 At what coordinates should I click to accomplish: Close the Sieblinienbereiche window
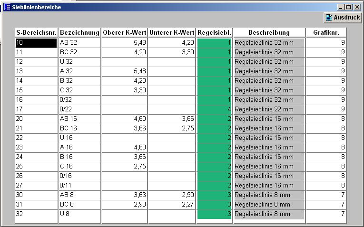pos(357,7)
